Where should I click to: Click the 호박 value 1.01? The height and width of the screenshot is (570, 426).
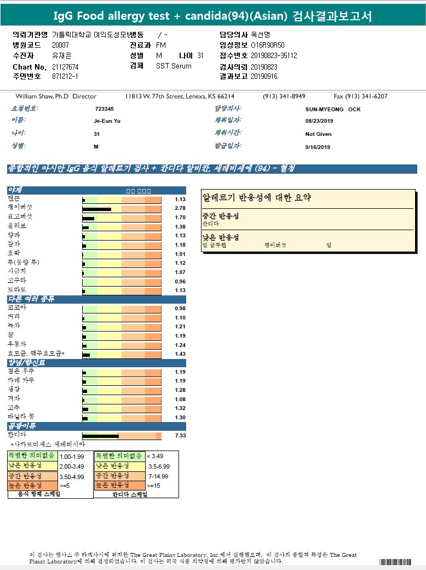[x=180, y=254]
